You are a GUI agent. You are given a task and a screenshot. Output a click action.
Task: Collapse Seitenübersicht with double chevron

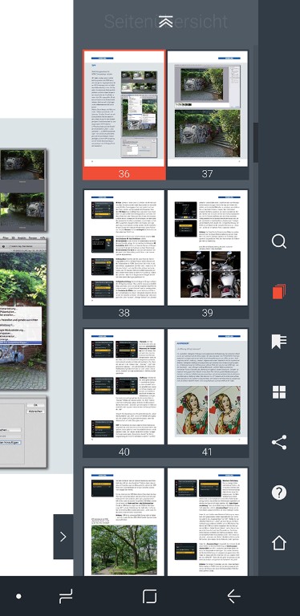(x=166, y=22)
